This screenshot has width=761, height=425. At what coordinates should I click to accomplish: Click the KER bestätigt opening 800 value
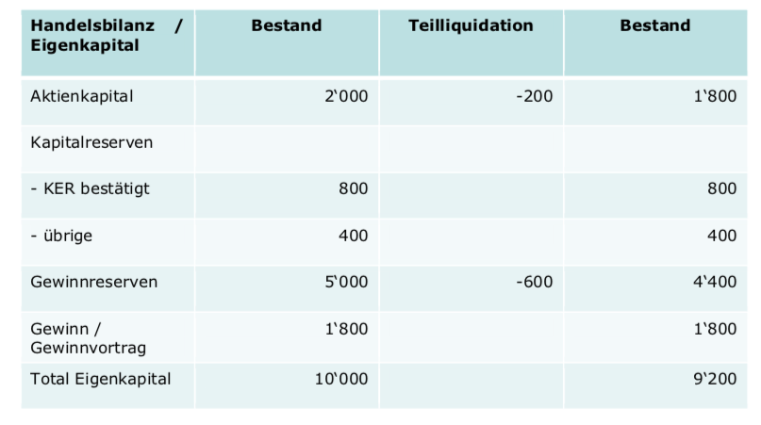click(x=354, y=189)
